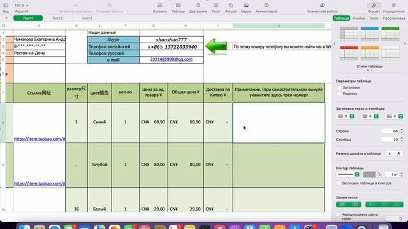The image size is (408, 229).
Task: Select the Примечание header cell
Action: point(279,92)
